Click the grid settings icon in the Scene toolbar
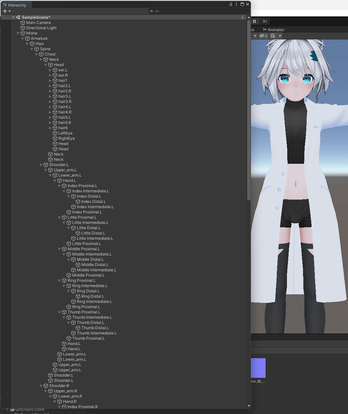This screenshot has height=414, width=348. pos(273,36)
